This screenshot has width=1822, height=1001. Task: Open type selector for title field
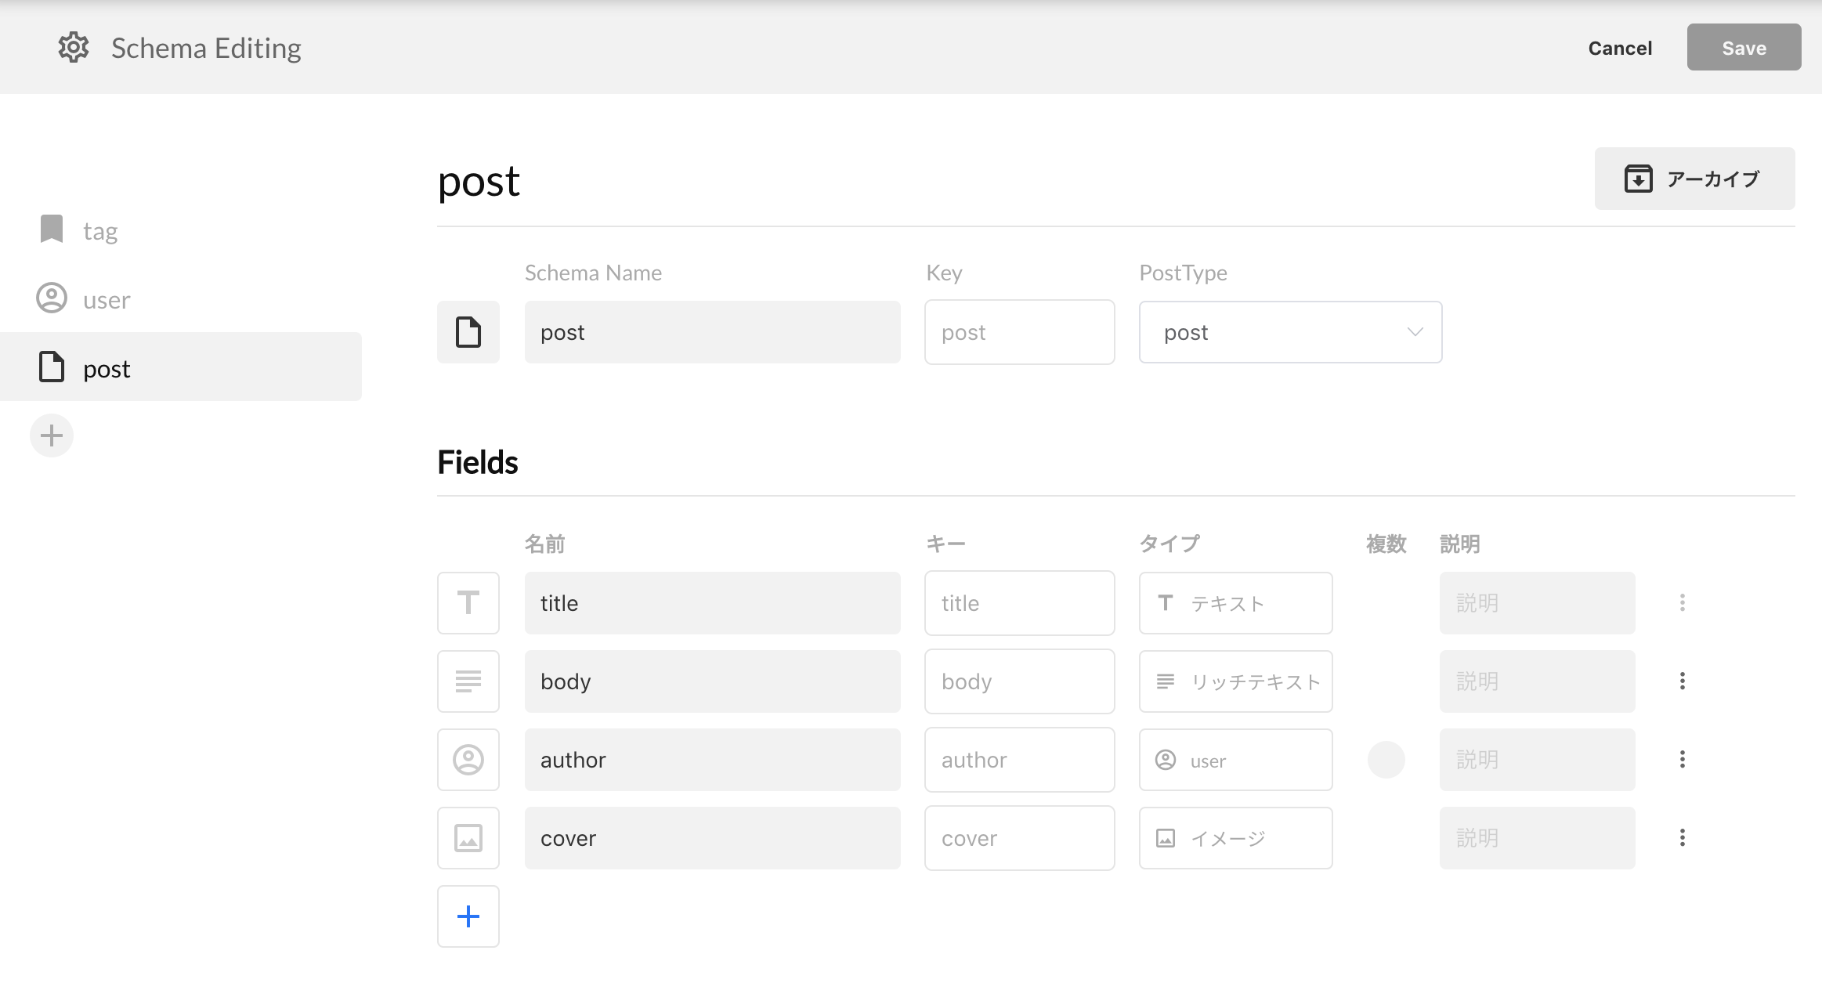point(1235,603)
